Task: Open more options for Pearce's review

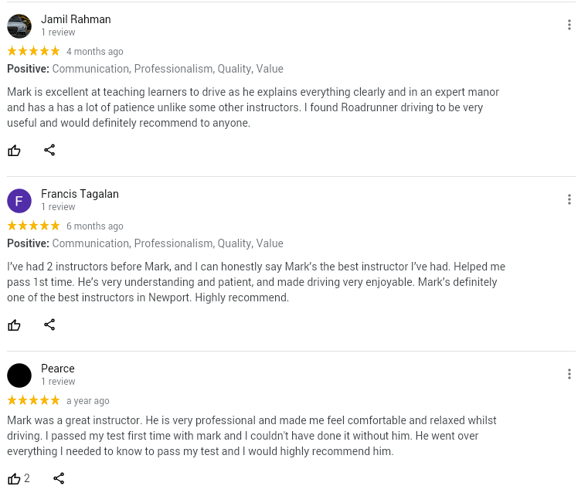Action: [569, 374]
